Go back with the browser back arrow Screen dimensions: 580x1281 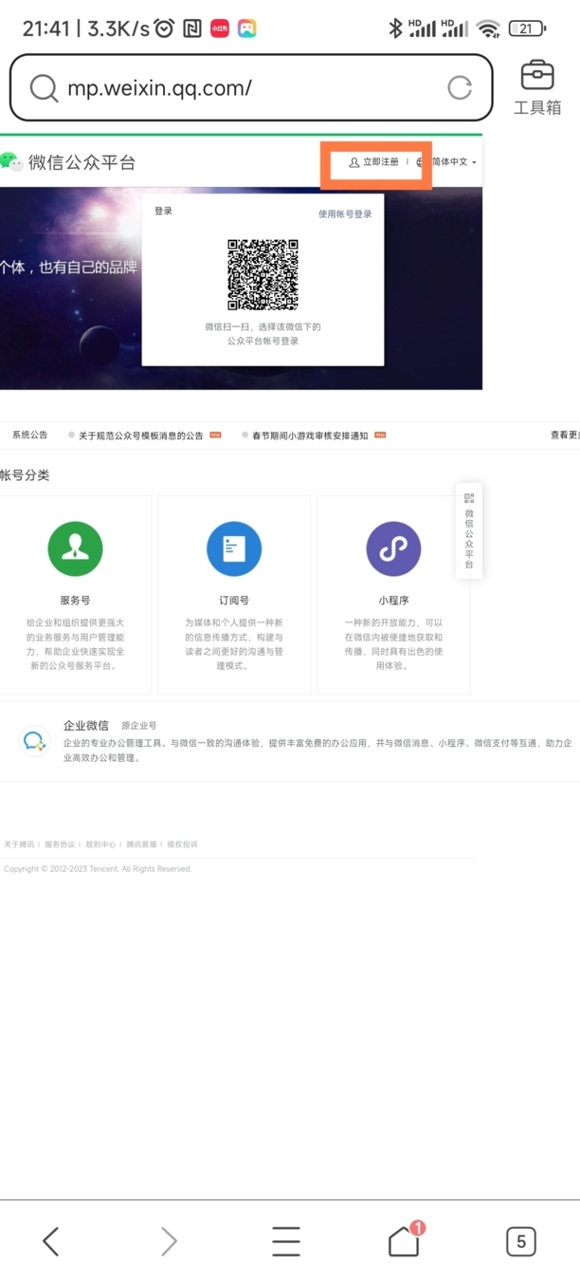click(x=51, y=1241)
